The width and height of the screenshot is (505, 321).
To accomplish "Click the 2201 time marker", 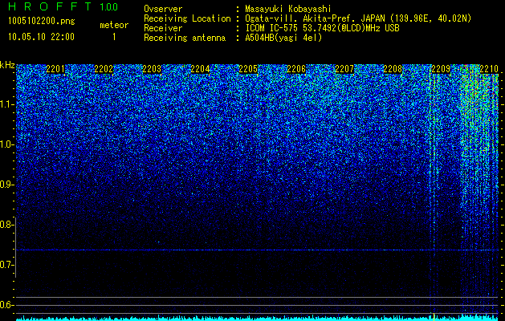I will tap(55, 69).
